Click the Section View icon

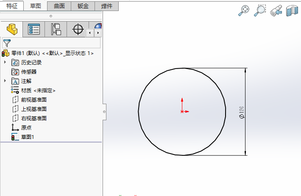click(x=292, y=11)
